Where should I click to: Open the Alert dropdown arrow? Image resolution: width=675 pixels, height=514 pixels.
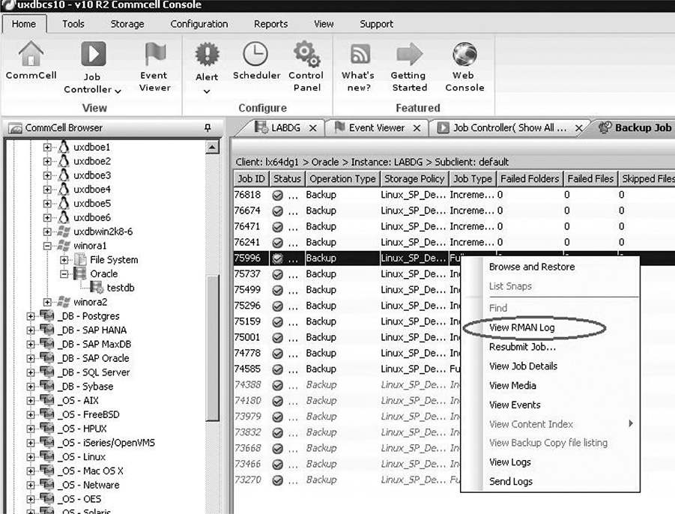(207, 91)
